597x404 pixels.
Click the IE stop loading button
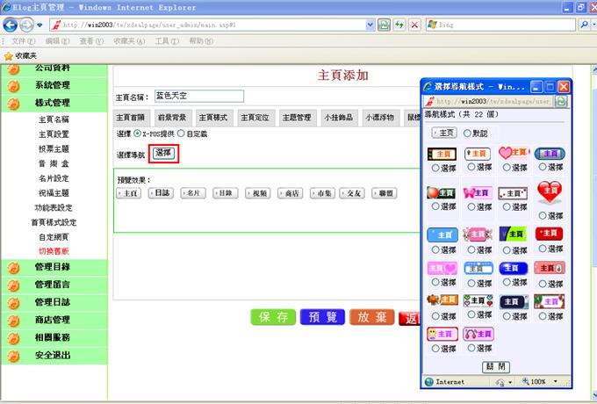[x=414, y=25]
